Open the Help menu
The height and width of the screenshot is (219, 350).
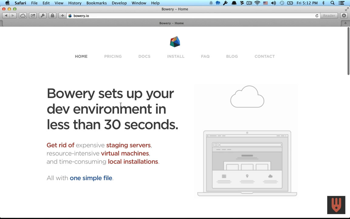(x=155, y=3)
